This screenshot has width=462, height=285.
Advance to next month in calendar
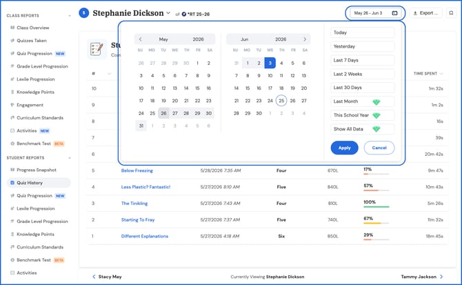tap(305, 39)
